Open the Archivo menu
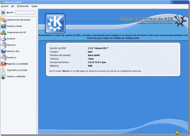The width and height of the screenshot is (190, 136). click(5, 6)
